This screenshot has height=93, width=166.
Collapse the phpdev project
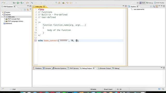coord(2,14)
